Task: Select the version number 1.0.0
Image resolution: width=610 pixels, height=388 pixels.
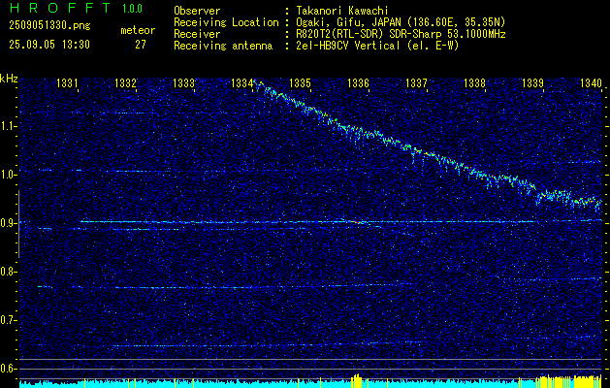Action: coord(132,8)
